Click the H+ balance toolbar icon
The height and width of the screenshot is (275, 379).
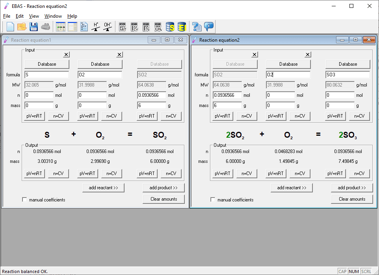point(96,27)
